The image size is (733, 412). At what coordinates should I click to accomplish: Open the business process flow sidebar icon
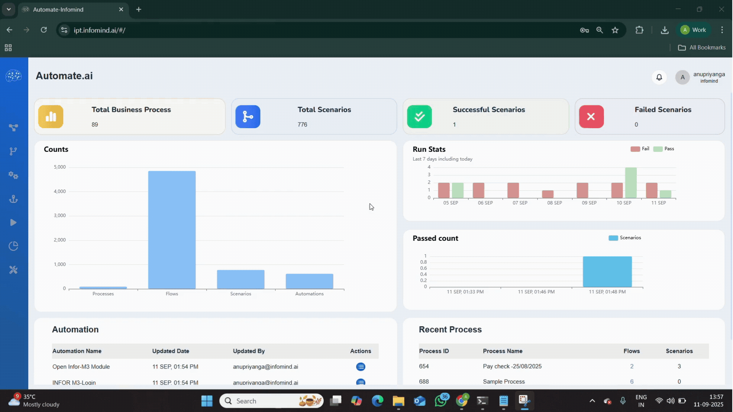coord(13,127)
